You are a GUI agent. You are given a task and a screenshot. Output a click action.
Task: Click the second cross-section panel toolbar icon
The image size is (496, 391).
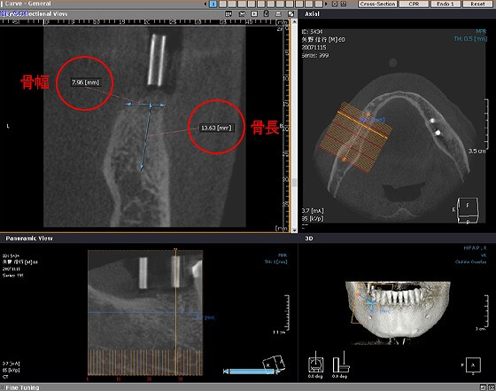(x=242, y=14)
